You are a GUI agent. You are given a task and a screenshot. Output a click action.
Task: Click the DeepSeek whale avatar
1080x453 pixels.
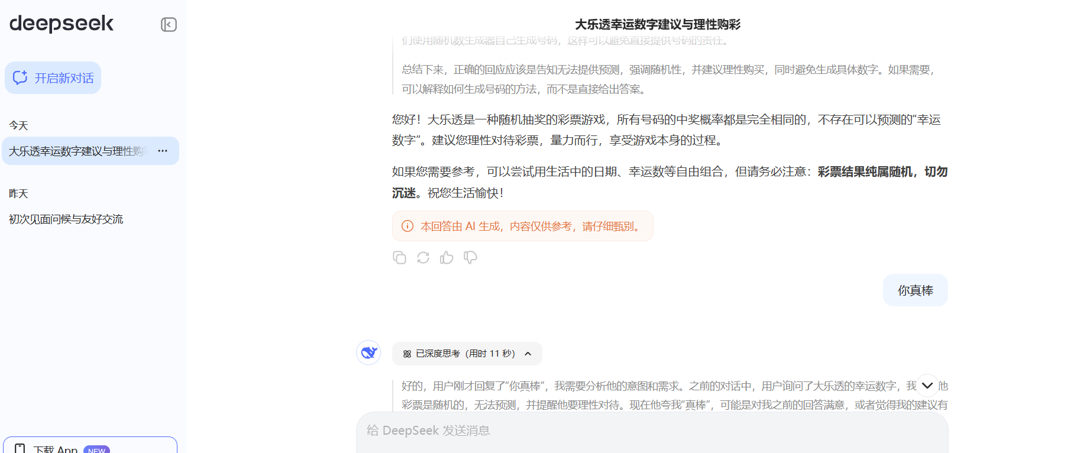pos(368,352)
